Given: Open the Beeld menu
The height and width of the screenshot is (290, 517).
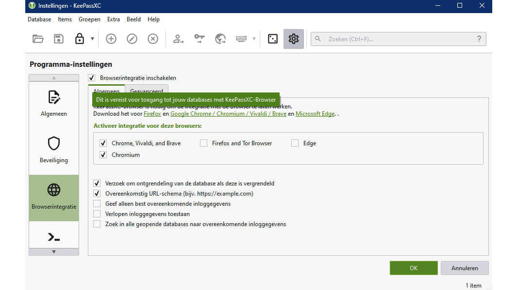Looking at the screenshot, I should coord(133,19).
